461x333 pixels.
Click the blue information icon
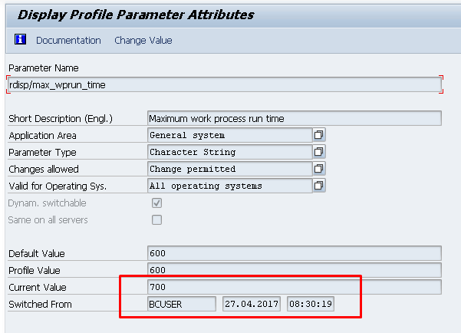(20, 39)
